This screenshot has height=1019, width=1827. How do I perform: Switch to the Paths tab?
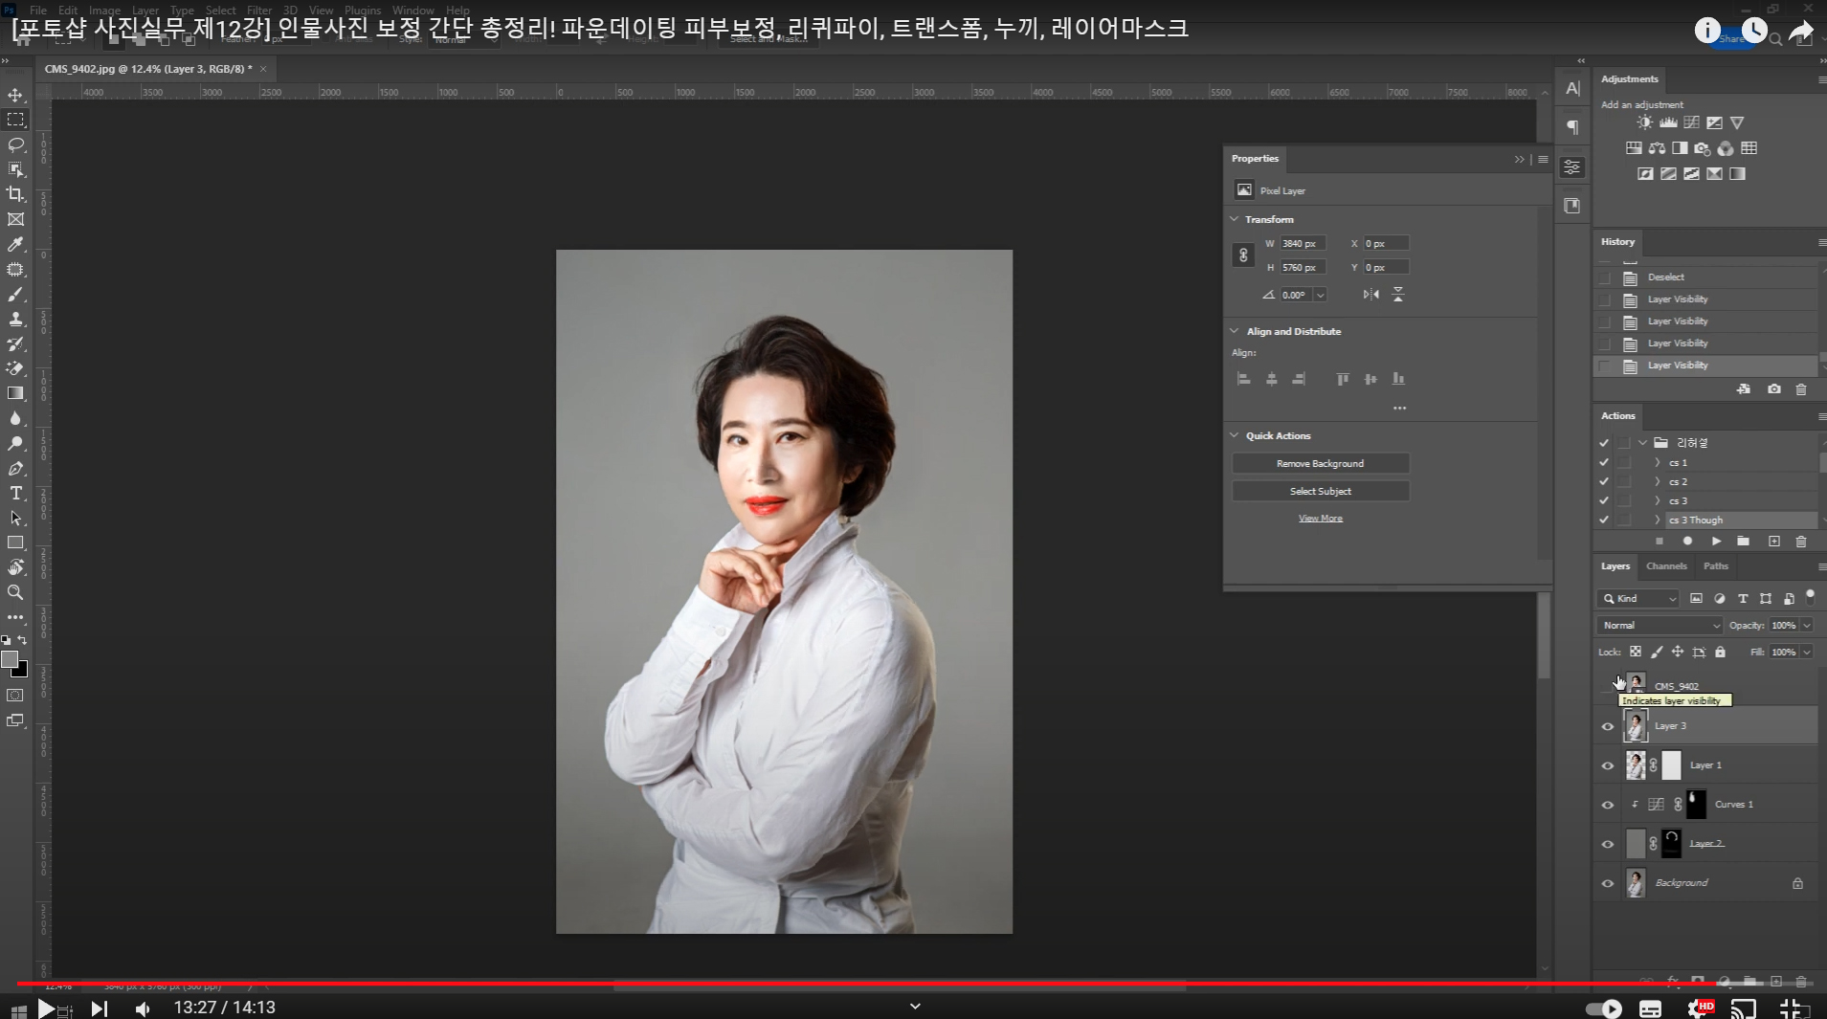coord(1716,566)
